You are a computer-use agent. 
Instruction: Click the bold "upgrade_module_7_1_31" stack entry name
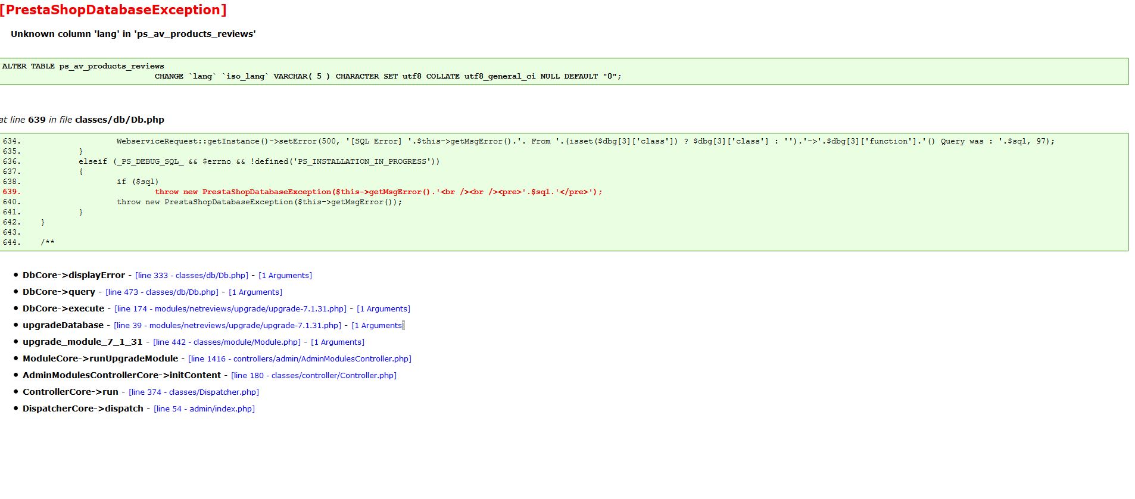pyautogui.click(x=83, y=342)
